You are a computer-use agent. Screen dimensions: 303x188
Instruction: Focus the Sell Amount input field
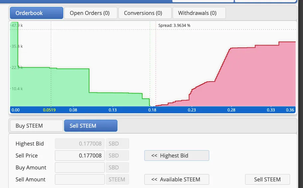click(x=80, y=179)
